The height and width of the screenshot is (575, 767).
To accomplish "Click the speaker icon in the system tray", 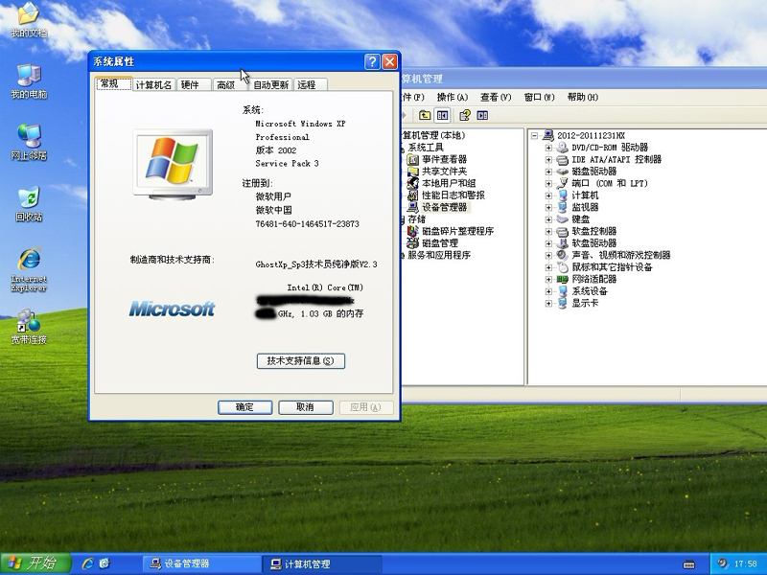I will (723, 563).
